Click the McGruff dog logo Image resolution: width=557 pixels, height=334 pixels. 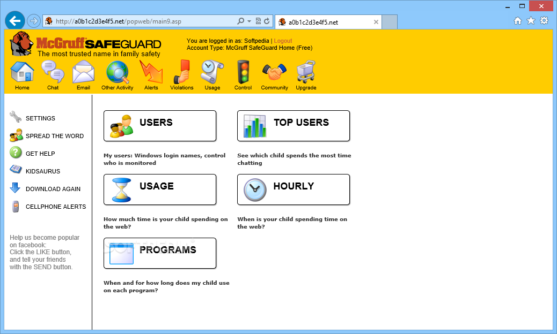click(x=21, y=43)
